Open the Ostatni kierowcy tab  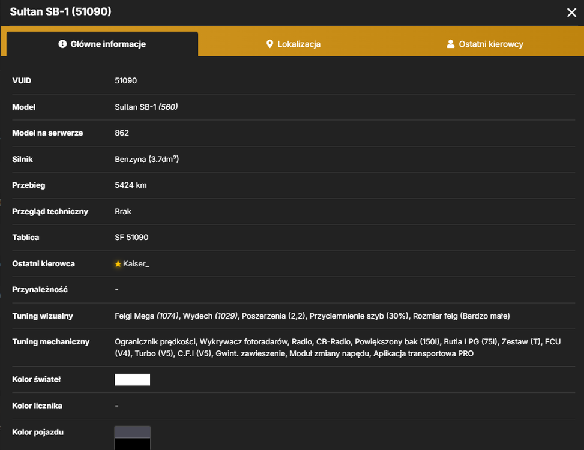pyautogui.click(x=485, y=44)
